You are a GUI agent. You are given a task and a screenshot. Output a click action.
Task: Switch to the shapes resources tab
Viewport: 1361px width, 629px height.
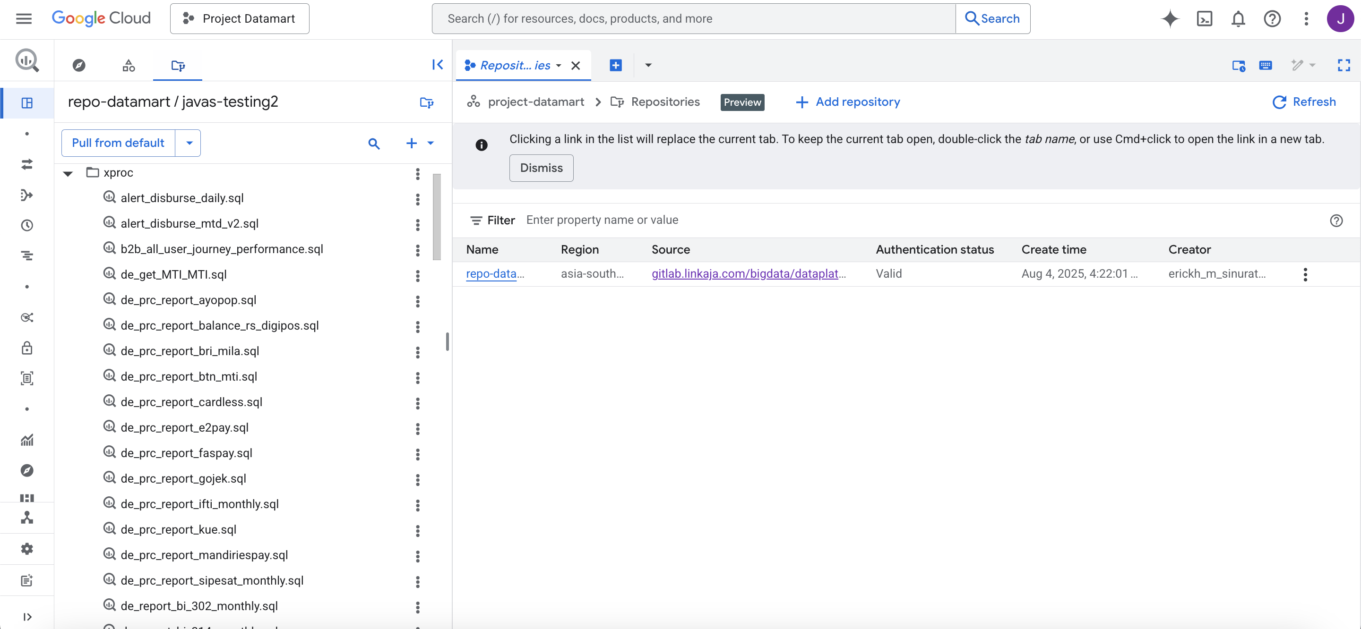[x=129, y=66]
